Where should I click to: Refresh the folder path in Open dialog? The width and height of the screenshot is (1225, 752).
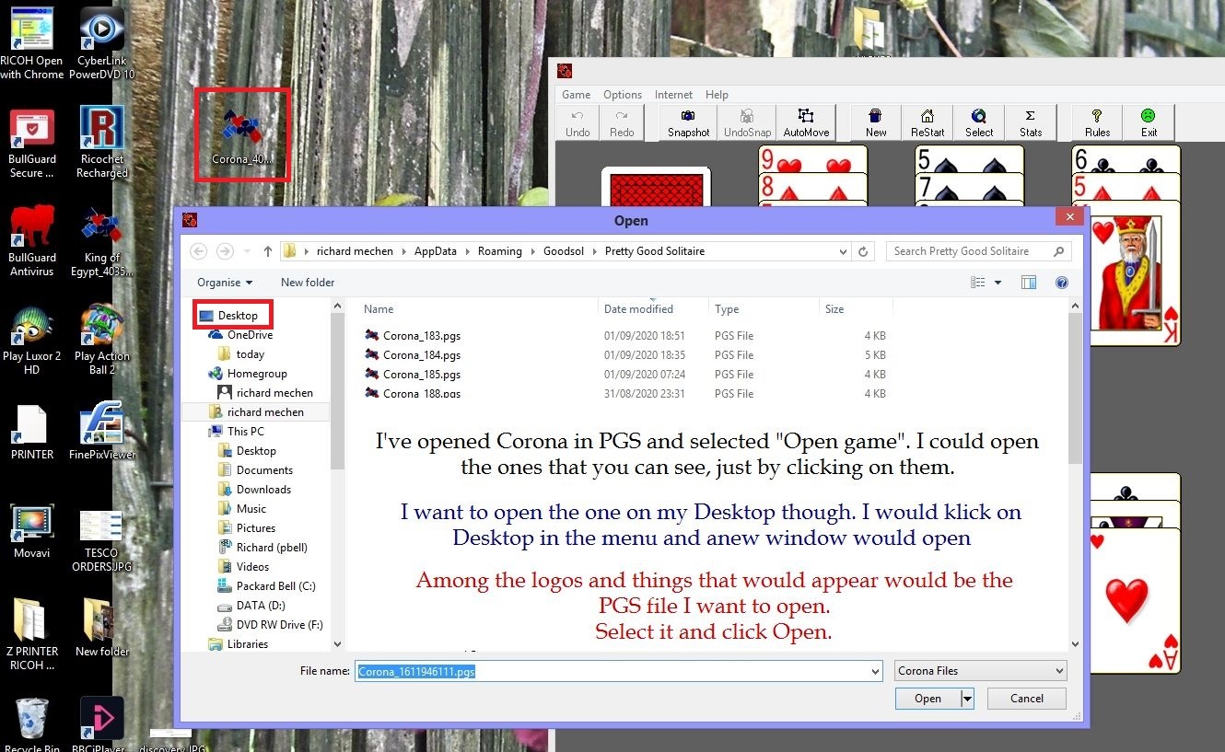[x=863, y=251]
